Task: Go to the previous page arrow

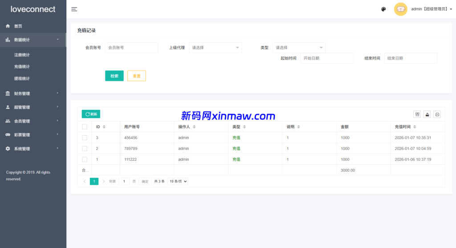Action: 85,181
